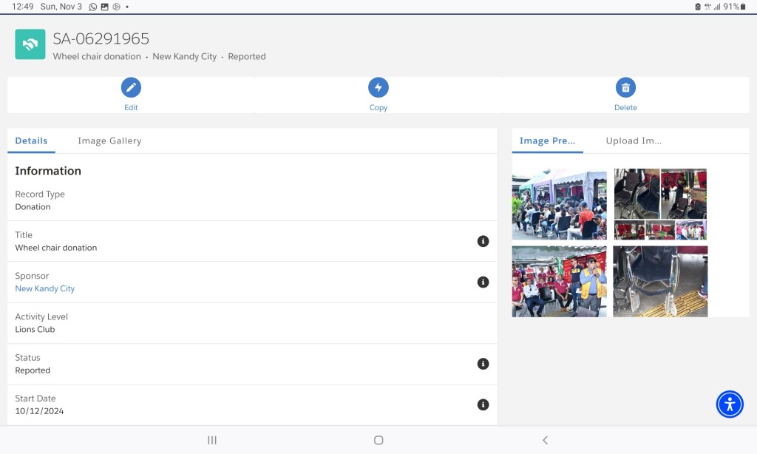757x454 pixels.
Task: Tap the Android recent apps button
Action: click(212, 440)
